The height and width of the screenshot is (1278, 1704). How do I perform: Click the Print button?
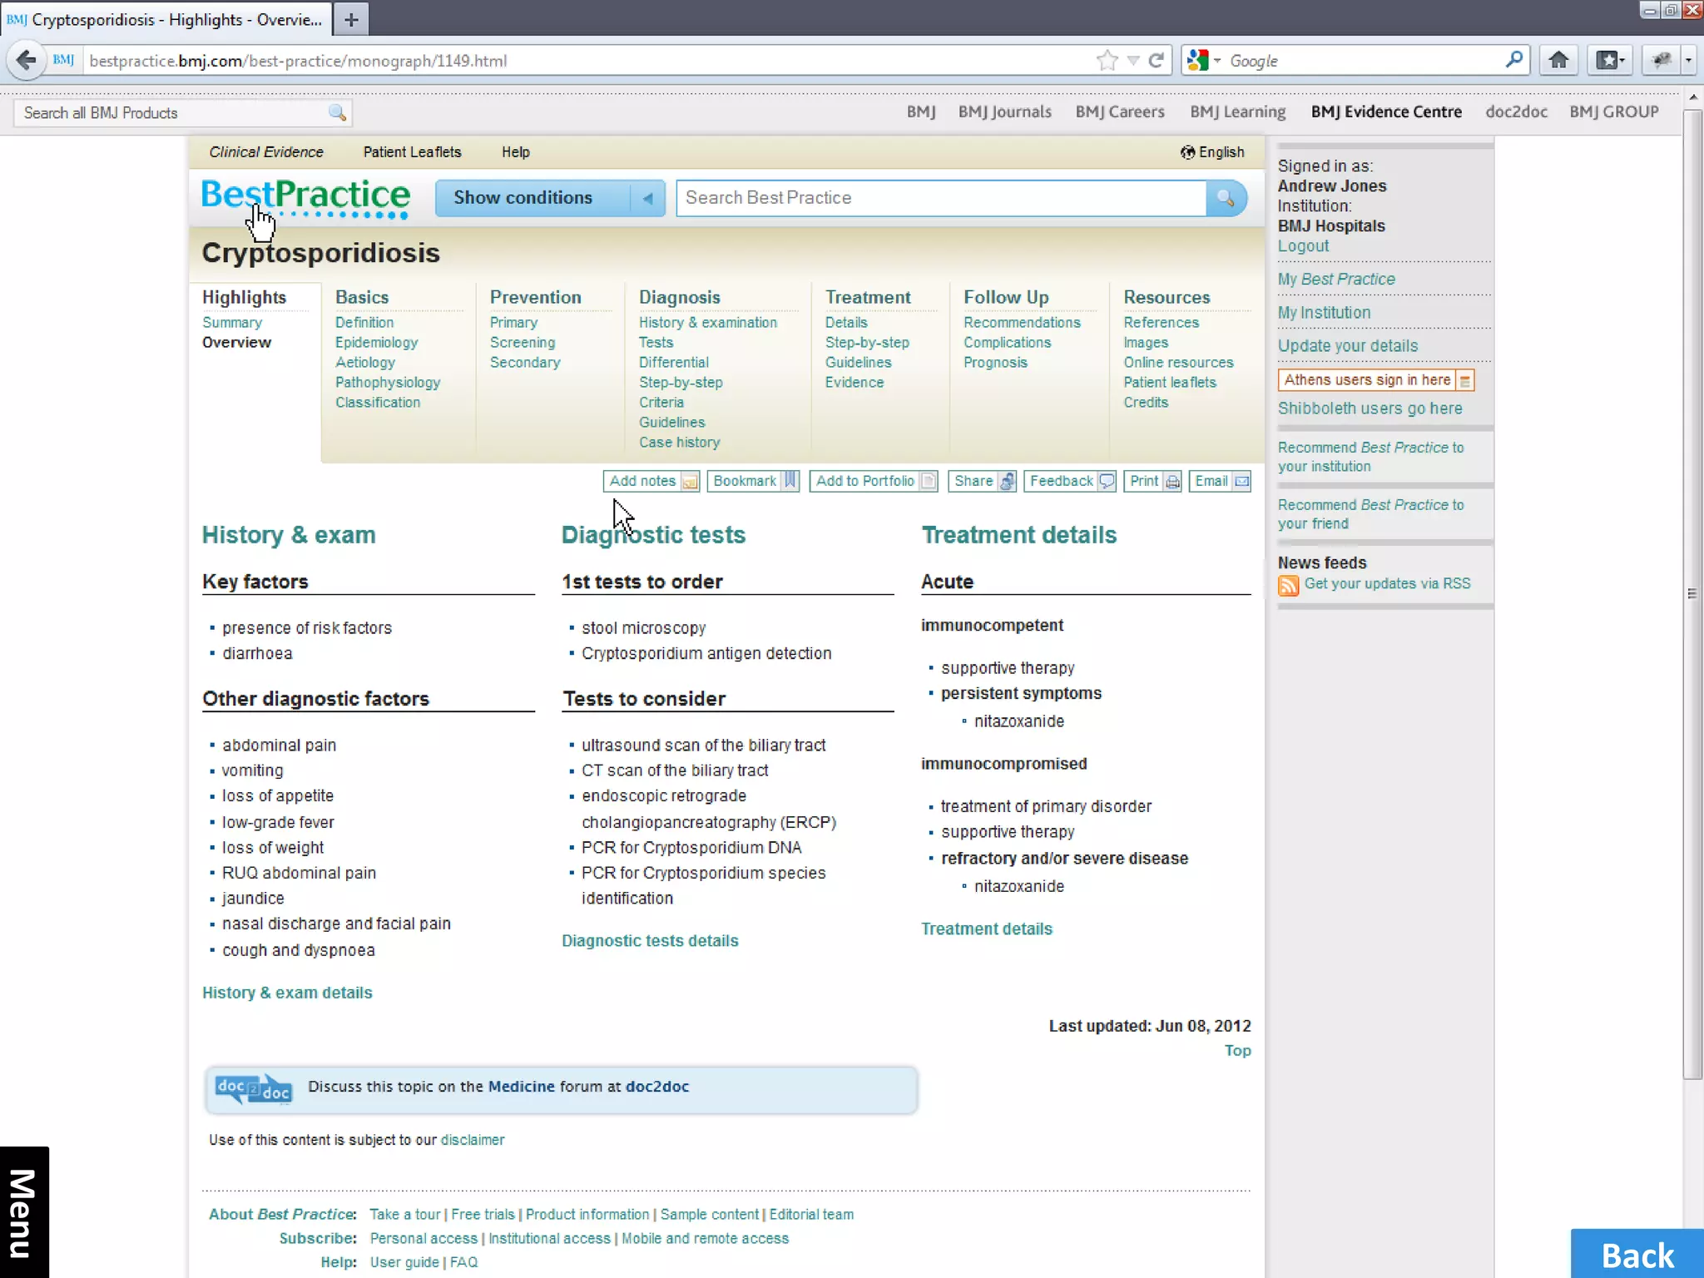[x=1152, y=481]
